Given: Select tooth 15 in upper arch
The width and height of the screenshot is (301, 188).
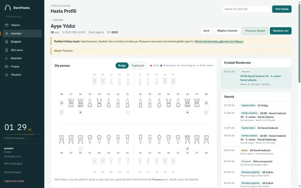Looking at the screenshot, I should (x=90, y=103).
